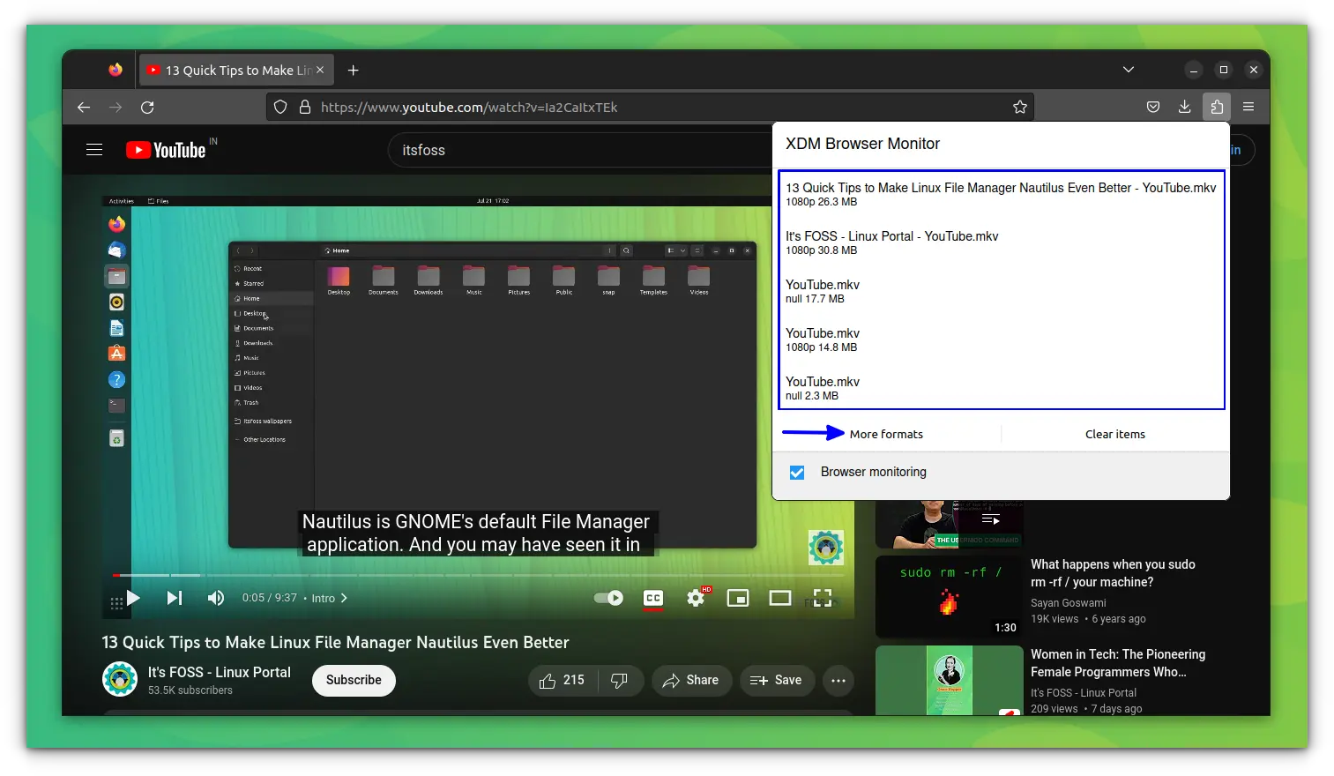Open more actions three-dot menu
1334x776 pixels.
pos(838,680)
